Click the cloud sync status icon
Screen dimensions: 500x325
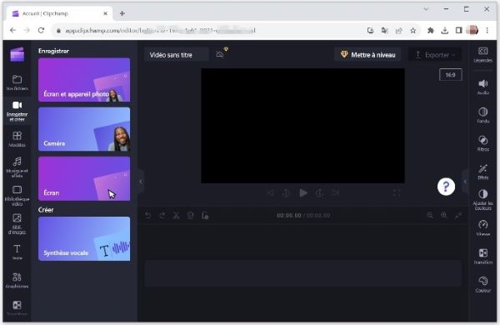pyautogui.click(x=220, y=54)
